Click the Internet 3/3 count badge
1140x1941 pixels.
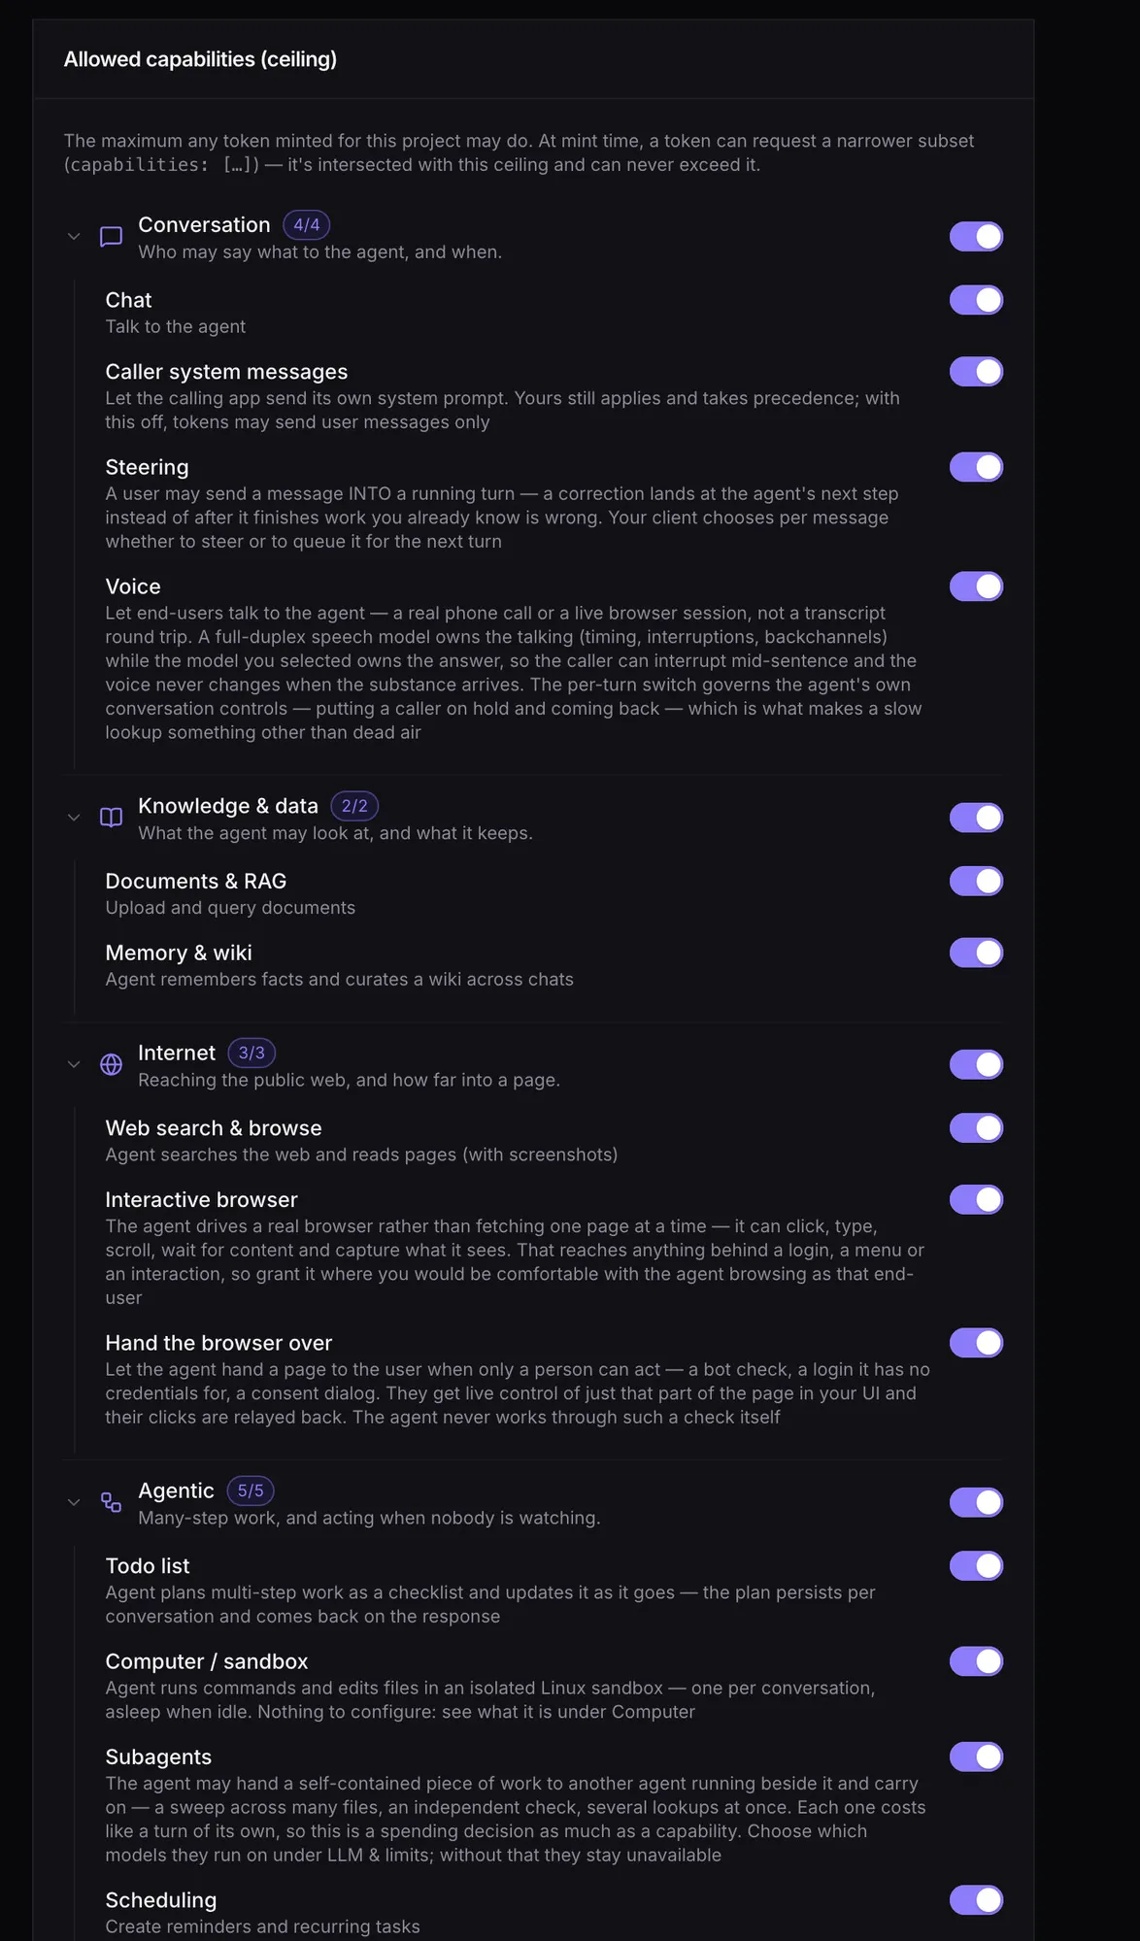(251, 1053)
